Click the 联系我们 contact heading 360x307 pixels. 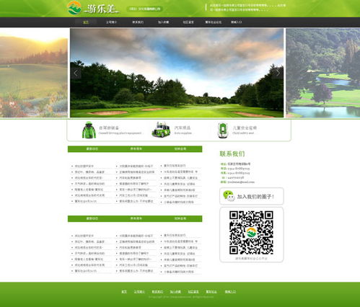coord(232,153)
